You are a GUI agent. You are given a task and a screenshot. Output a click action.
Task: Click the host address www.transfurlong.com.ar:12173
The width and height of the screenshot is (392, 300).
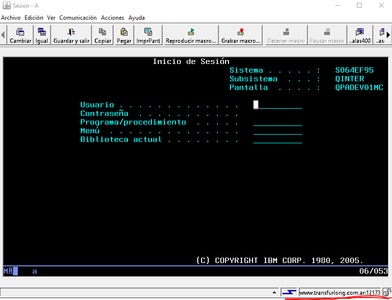tap(340, 292)
